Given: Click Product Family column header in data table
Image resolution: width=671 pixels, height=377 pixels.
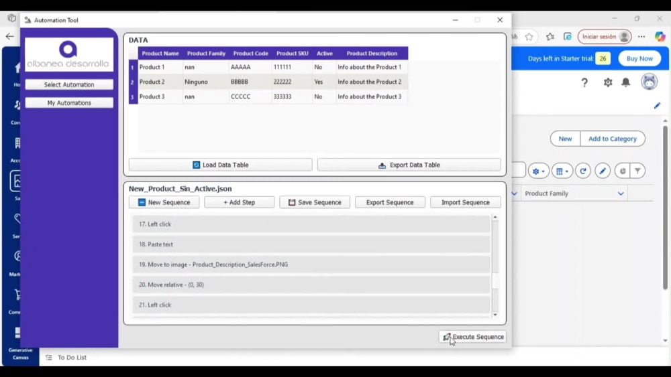Looking at the screenshot, I should click(x=206, y=54).
